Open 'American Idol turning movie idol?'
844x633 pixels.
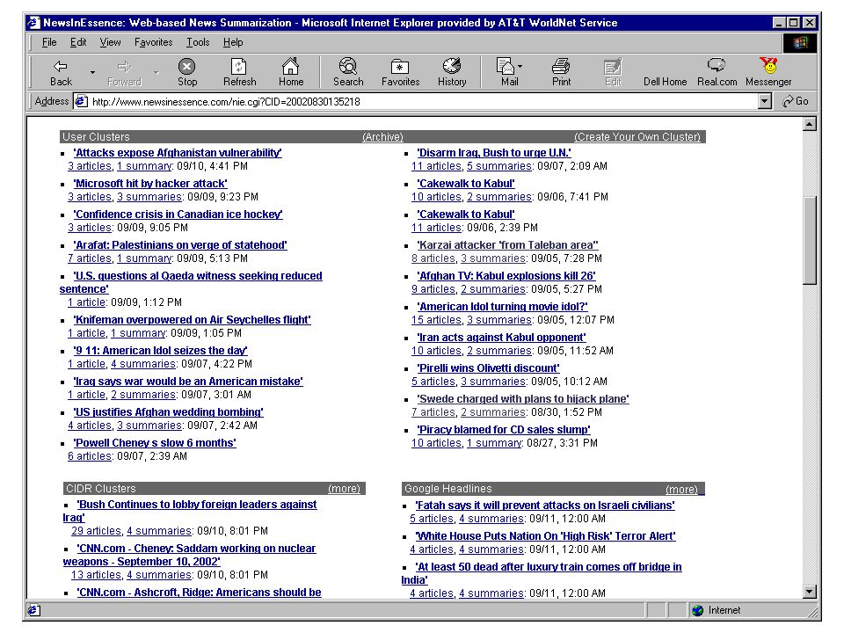[502, 306]
